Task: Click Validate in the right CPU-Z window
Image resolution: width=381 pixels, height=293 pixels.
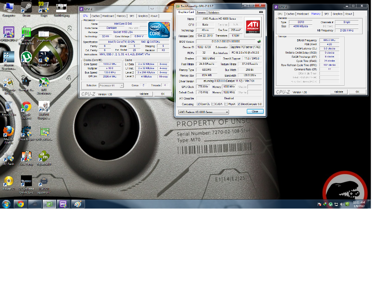Action: coord(338,92)
